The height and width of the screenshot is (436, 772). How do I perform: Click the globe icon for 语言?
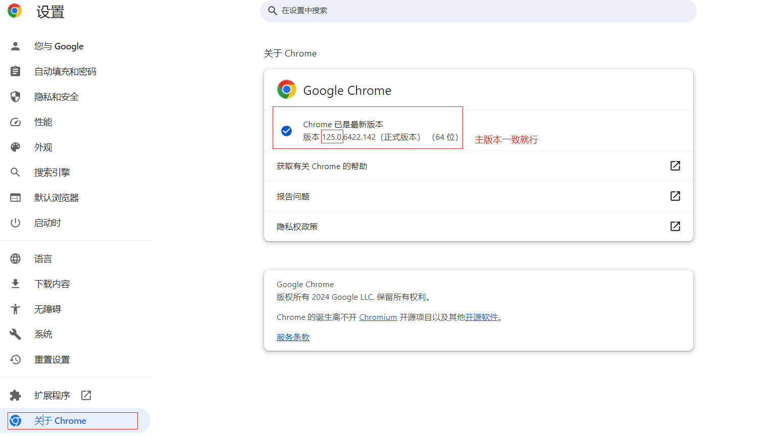tap(16, 259)
